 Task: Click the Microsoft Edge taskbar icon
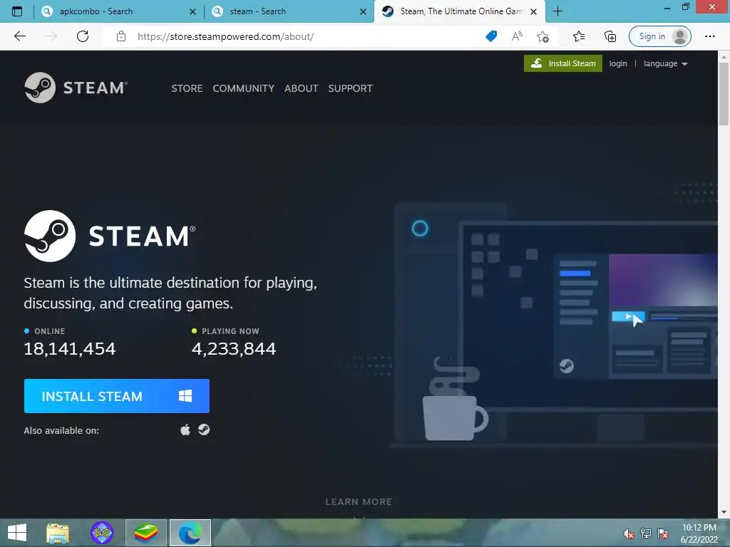click(x=190, y=533)
